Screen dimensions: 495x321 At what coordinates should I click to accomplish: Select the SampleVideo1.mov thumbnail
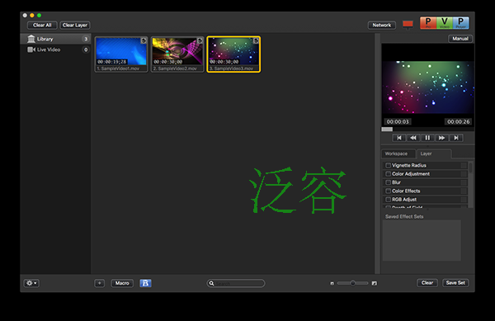tap(121, 54)
